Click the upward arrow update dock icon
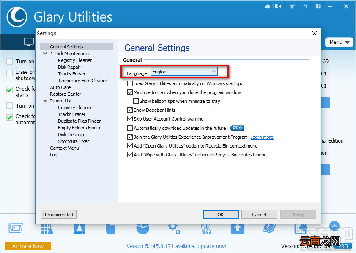 click(238, 229)
